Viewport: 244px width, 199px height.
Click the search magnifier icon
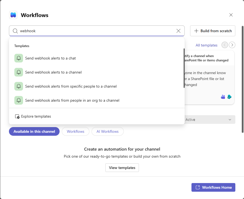(x=15, y=31)
